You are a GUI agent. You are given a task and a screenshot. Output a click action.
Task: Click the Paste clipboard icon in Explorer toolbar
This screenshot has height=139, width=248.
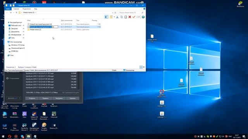(126, 17)
